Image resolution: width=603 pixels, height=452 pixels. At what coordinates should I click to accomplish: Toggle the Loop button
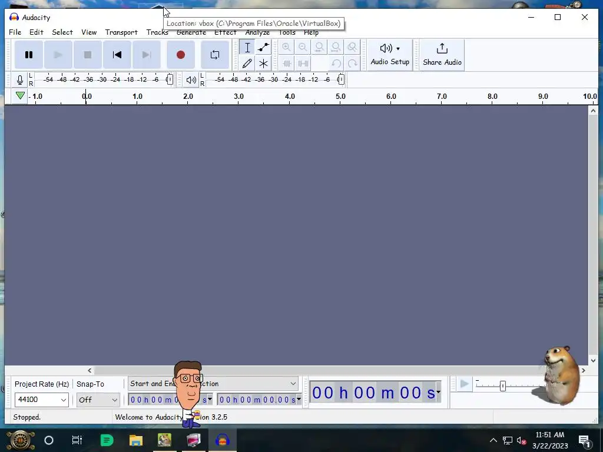point(215,55)
